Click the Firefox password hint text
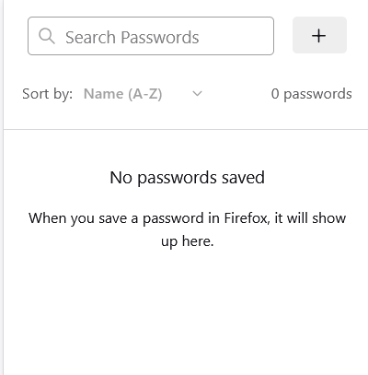 click(187, 229)
